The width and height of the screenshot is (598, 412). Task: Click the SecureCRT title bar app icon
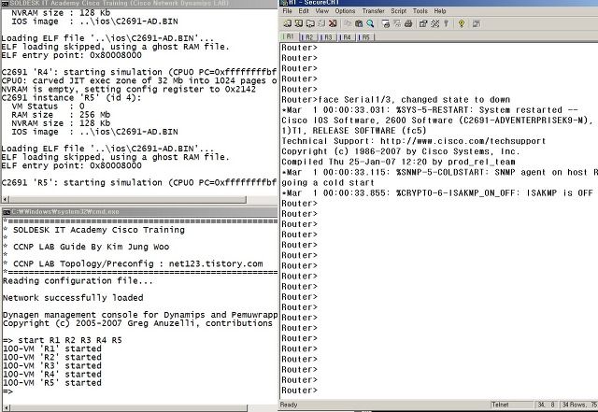click(283, 3)
